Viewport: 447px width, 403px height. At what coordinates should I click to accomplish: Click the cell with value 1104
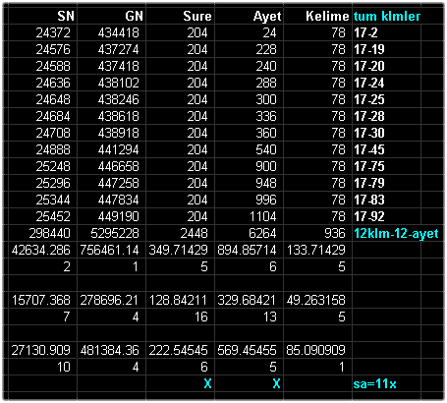click(249, 216)
